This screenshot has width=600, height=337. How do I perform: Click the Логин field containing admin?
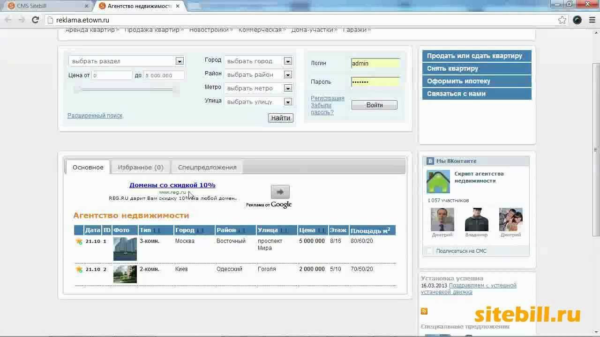pyautogui.click(x=375, y=63)
